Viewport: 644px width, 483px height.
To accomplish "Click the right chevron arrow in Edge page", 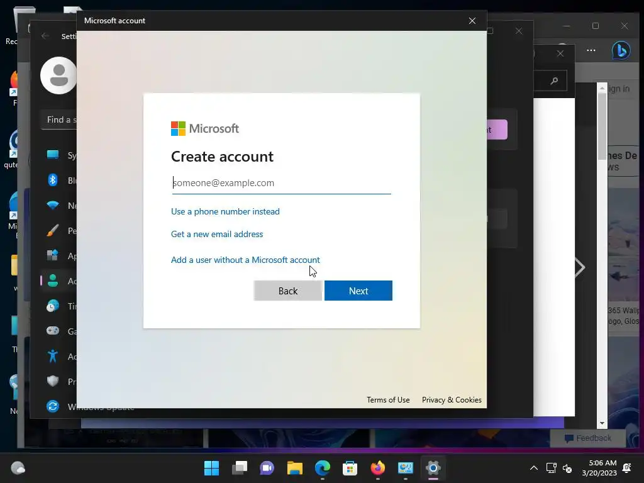I will 580,268.
